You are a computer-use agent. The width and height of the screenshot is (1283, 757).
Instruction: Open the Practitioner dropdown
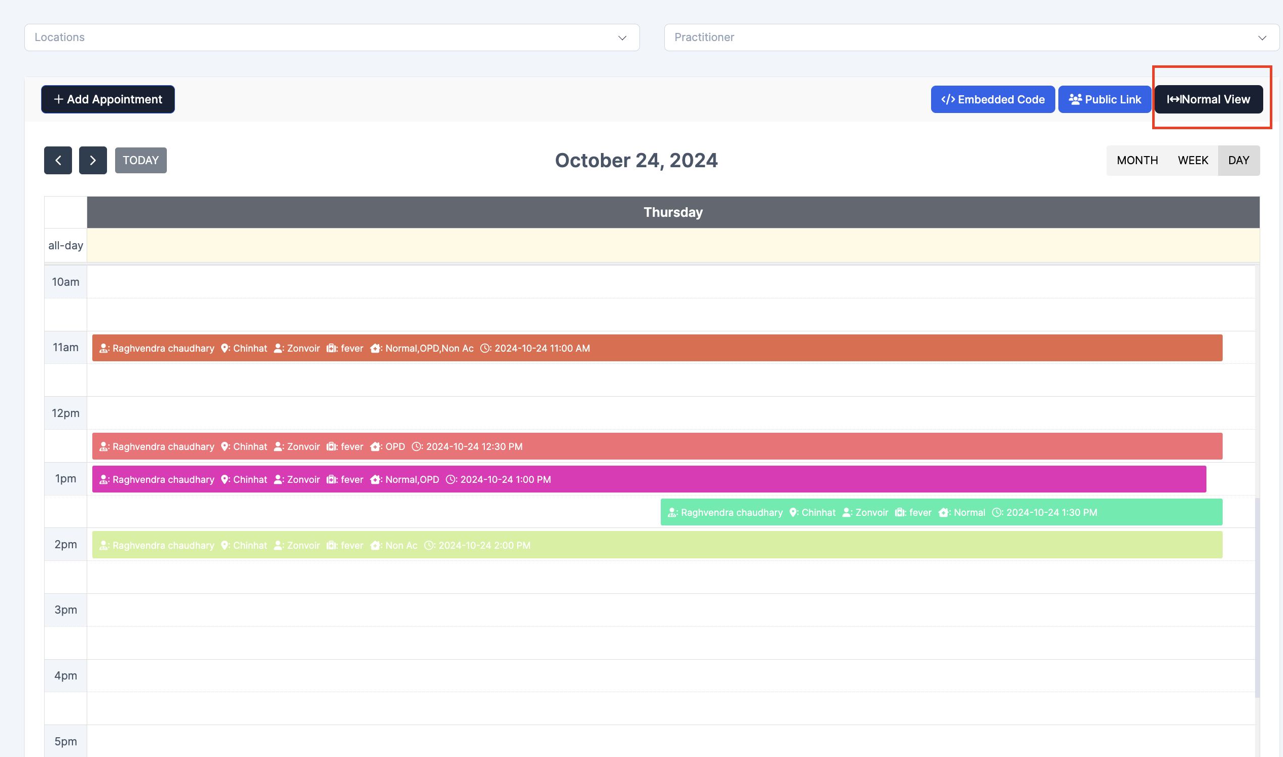click(972, 37)
